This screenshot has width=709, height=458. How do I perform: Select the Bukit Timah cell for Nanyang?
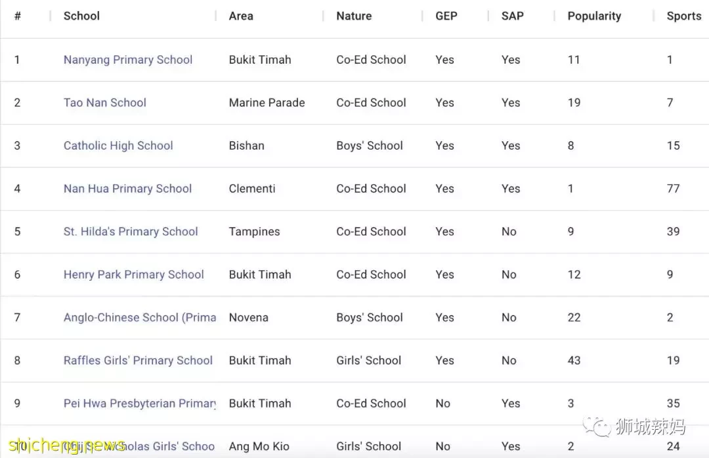(260, 60)
